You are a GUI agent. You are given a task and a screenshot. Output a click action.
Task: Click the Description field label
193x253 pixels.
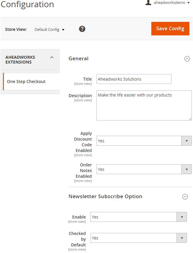(x=80, y=96)
